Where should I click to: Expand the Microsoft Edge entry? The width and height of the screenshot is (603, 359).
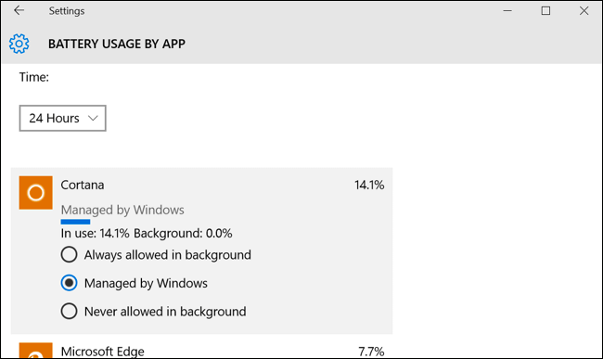[201, 351]
